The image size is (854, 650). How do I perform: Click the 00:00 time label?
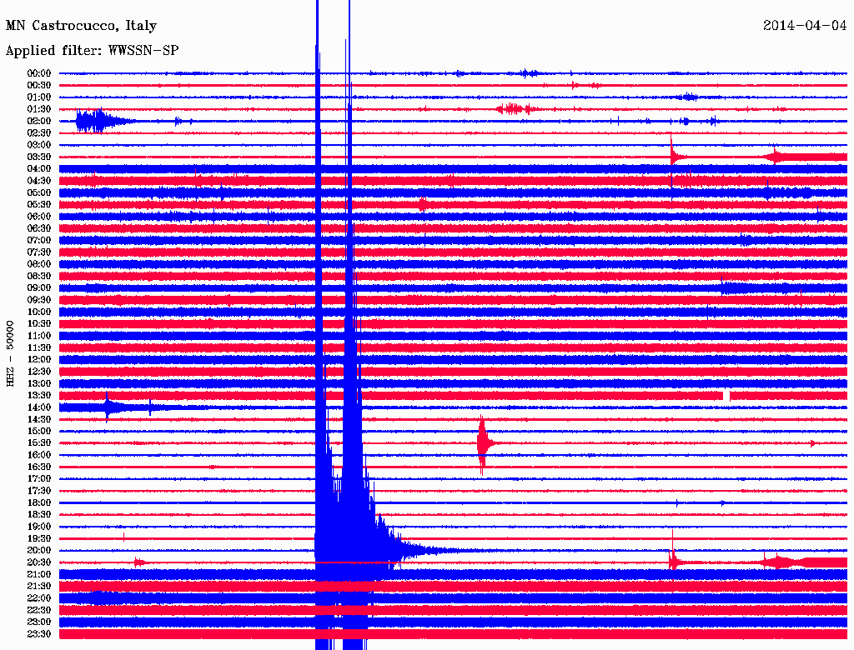click(x=39, y=73)
